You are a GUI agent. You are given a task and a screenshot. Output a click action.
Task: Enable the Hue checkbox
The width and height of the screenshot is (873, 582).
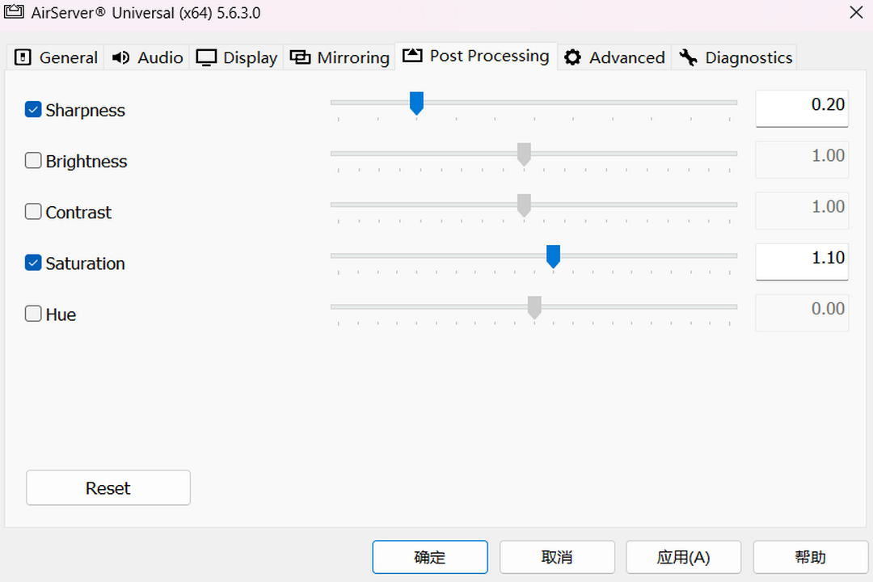click(33, 314)
